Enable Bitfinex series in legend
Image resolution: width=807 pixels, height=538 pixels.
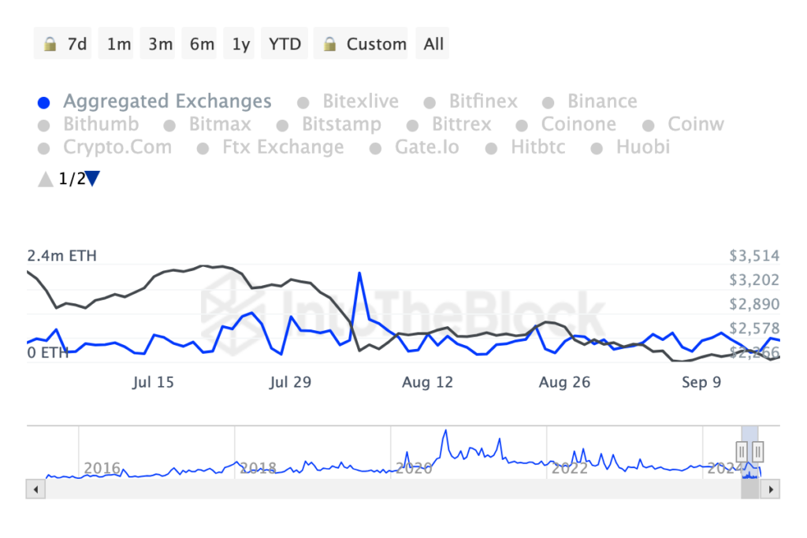tap(470, 102)
